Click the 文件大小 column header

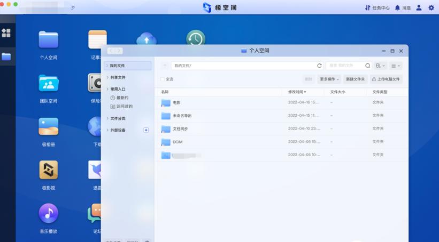pos(337,92)
